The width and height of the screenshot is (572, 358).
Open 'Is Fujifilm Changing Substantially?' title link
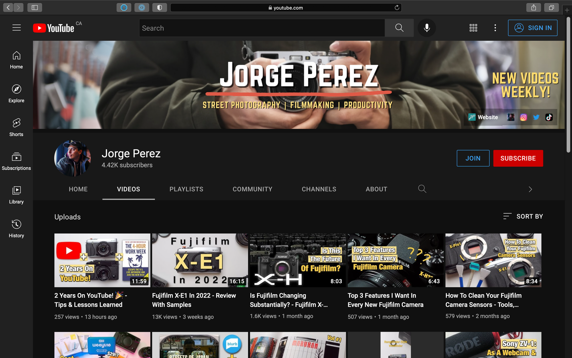coord(289,300)
